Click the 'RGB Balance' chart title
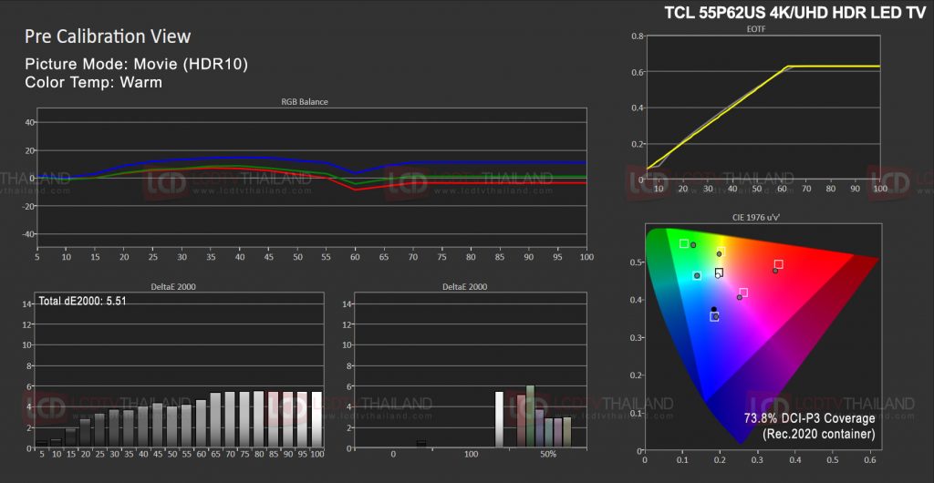This screenshot has height=483, width=934. (x=305, y=102)
